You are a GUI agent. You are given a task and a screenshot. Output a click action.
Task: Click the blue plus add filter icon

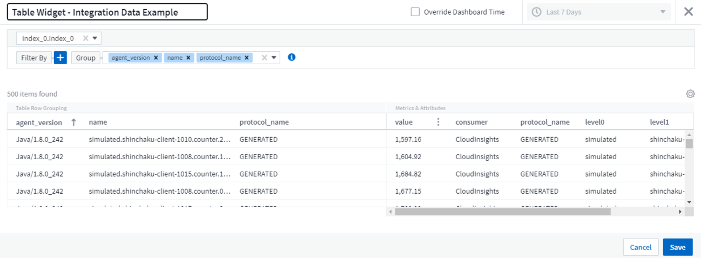(x=60, y=58)
